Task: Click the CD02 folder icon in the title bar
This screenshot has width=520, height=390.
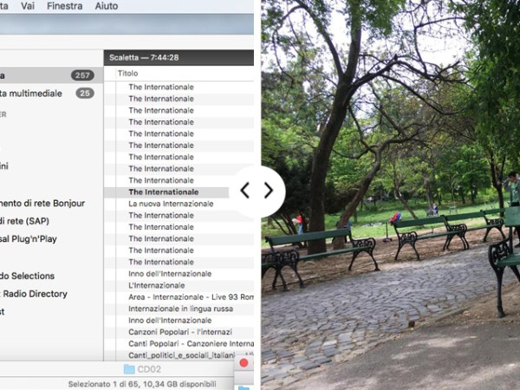Action: (129, 368)
